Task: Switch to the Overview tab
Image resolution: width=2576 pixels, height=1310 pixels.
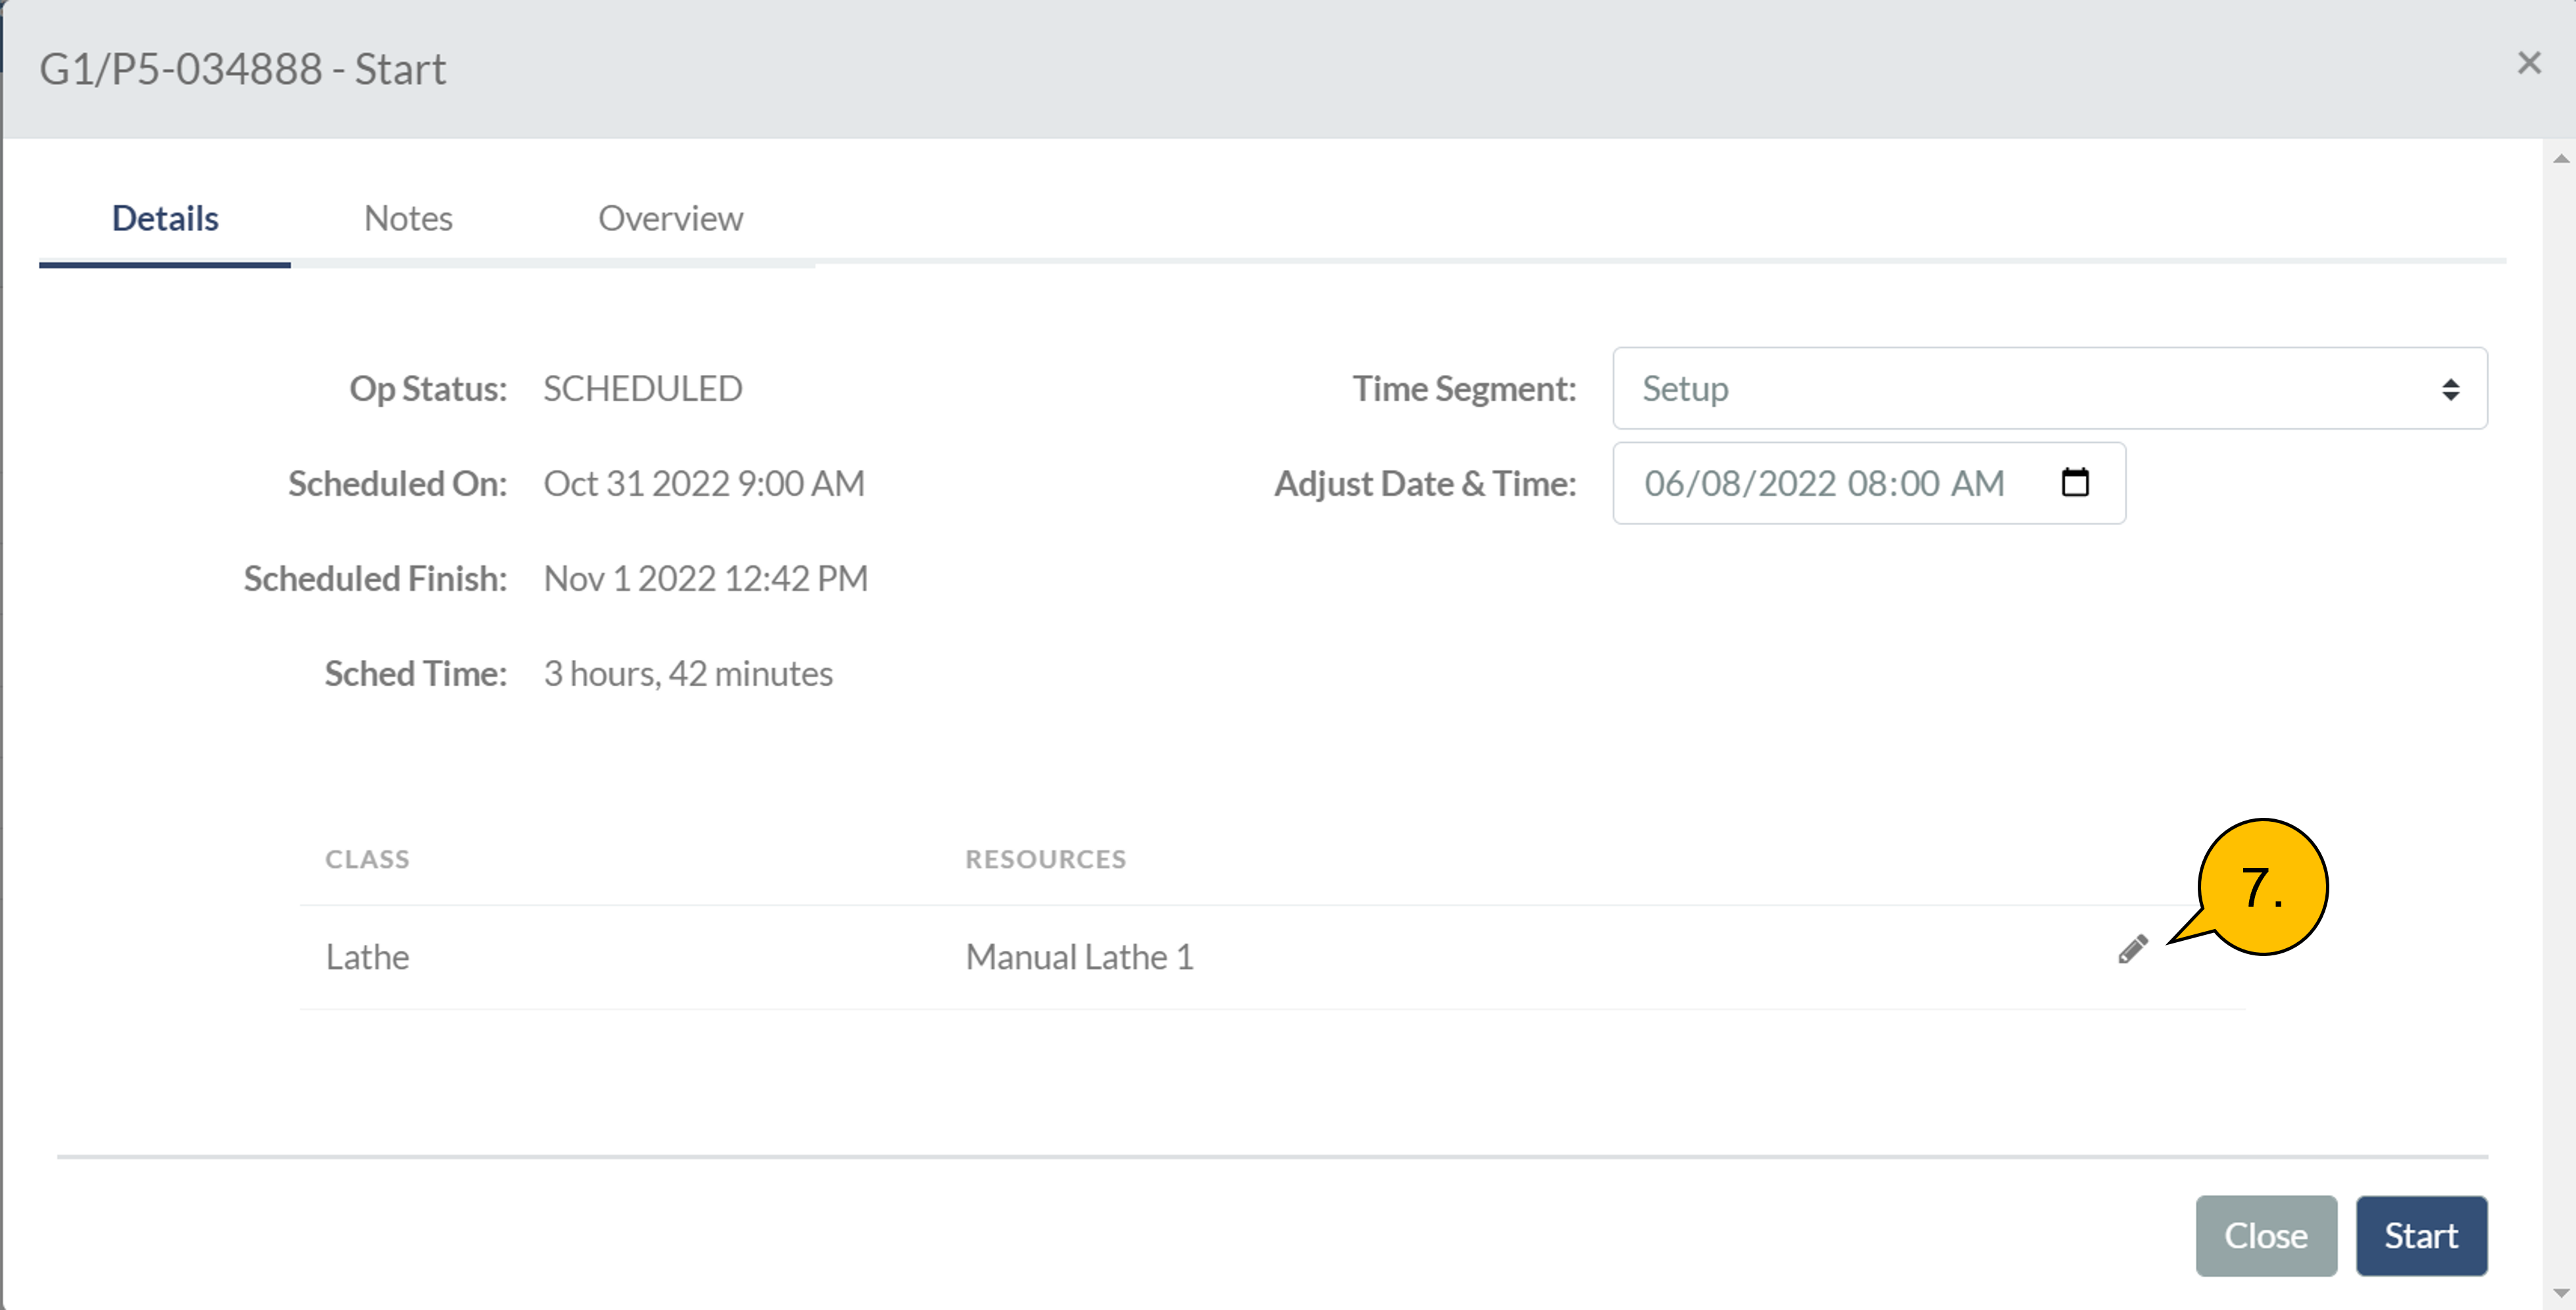Action: (670, 218)
